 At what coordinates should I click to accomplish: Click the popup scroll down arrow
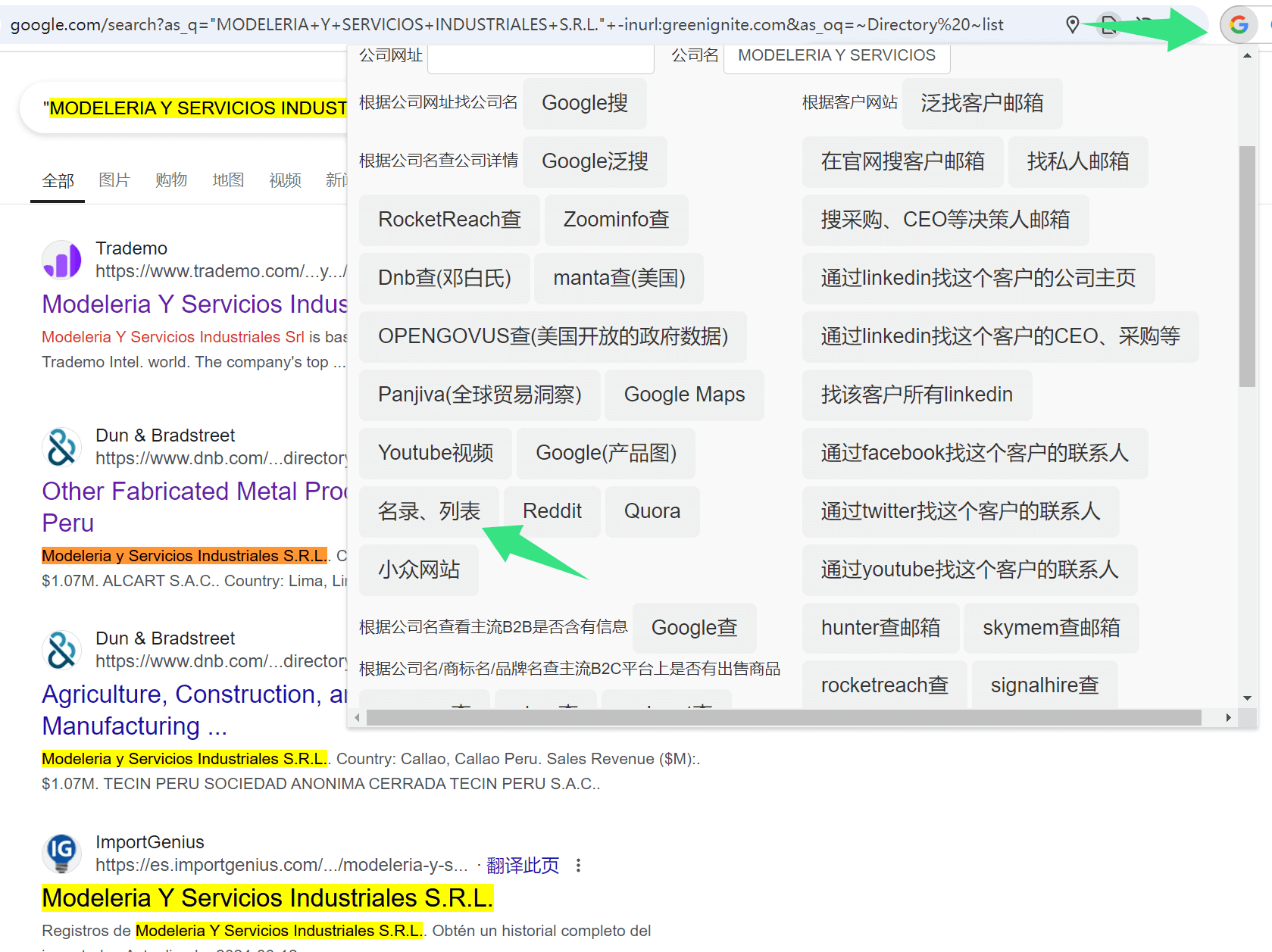coord(1247,698)
